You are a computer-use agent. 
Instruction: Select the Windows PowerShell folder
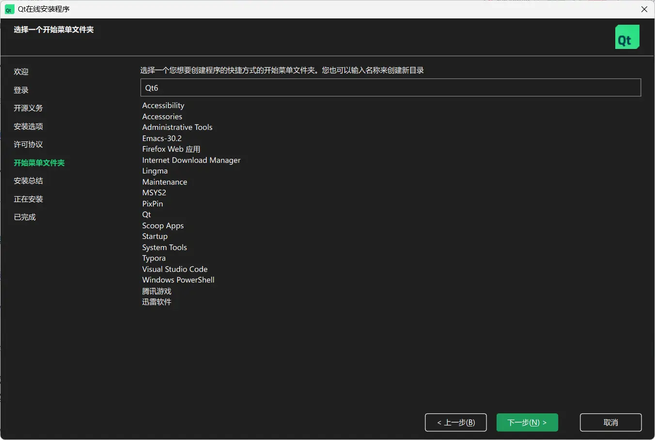[x=178, y=280]
